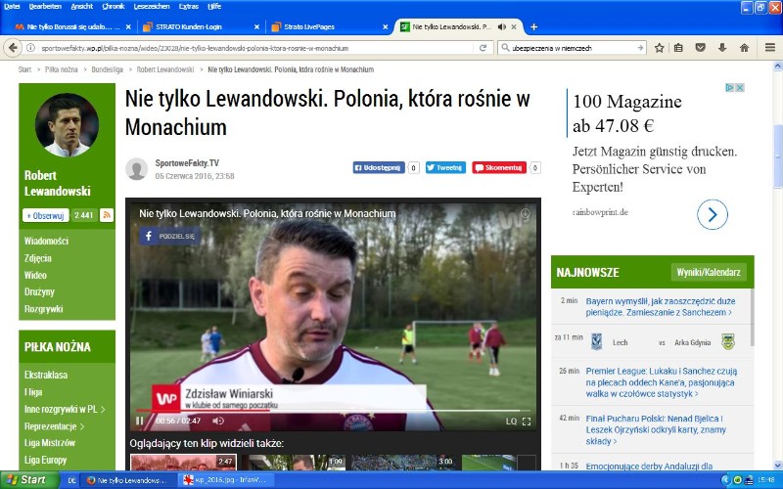
Task: Tweet the article with Tweetnij button
Action: [445, 167]
